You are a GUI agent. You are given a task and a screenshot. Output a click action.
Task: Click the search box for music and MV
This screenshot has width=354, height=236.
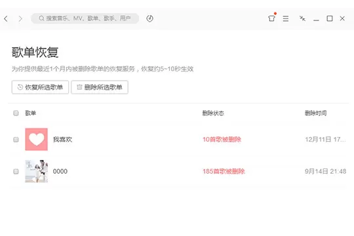coord(85,18)
